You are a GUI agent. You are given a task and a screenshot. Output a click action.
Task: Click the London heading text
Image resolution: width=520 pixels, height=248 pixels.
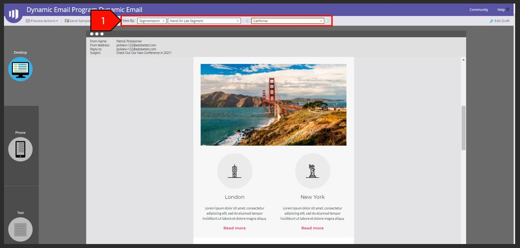coord(234,197)
